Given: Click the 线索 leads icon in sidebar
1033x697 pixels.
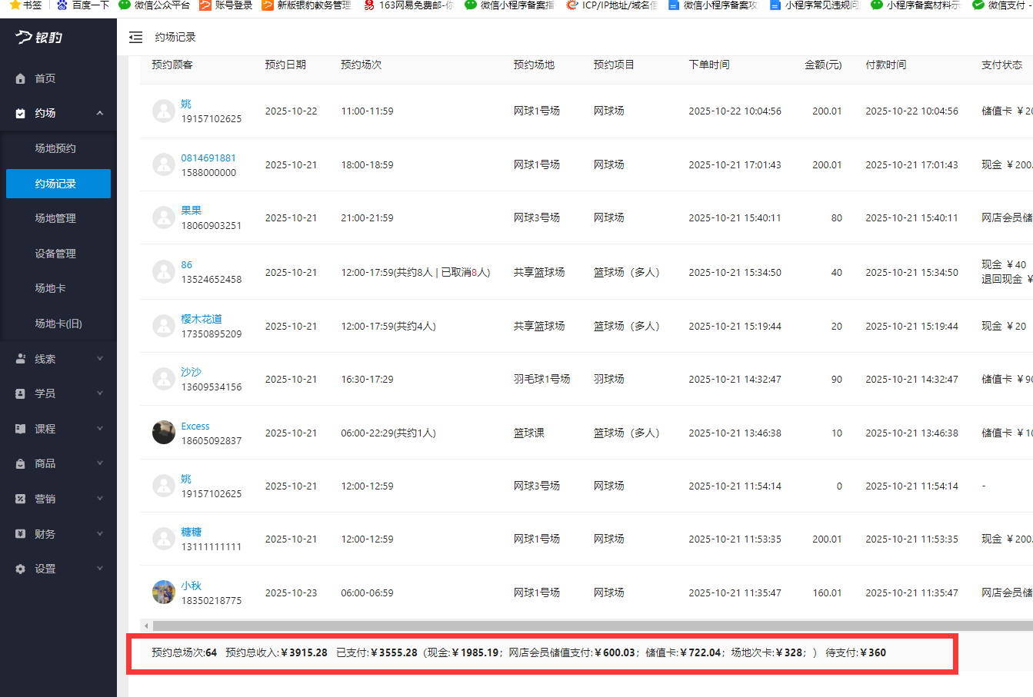Looking at the screenshot, I should coord(21,359).
